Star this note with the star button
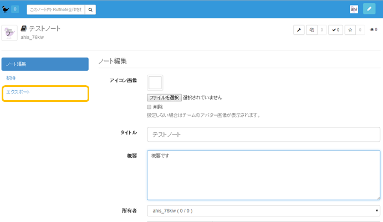Screen dimensions: 383x222 click(350, 30)
